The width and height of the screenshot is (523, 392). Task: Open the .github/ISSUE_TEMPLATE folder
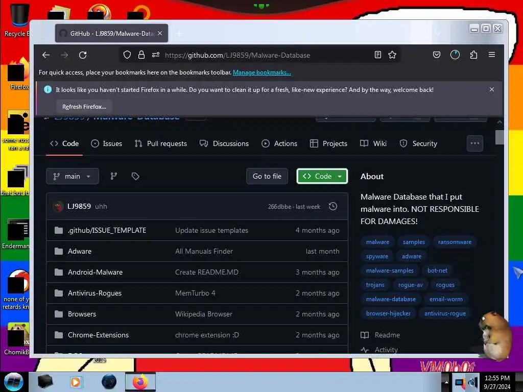click(x=107, y=230)
